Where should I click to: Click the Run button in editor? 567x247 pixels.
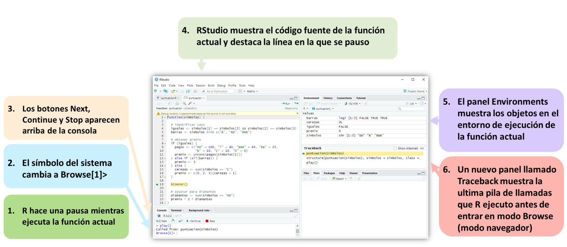[x=286, y=103]
